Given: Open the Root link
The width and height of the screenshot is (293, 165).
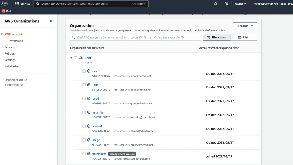Looking at the screenshot, I should point(88,58).
